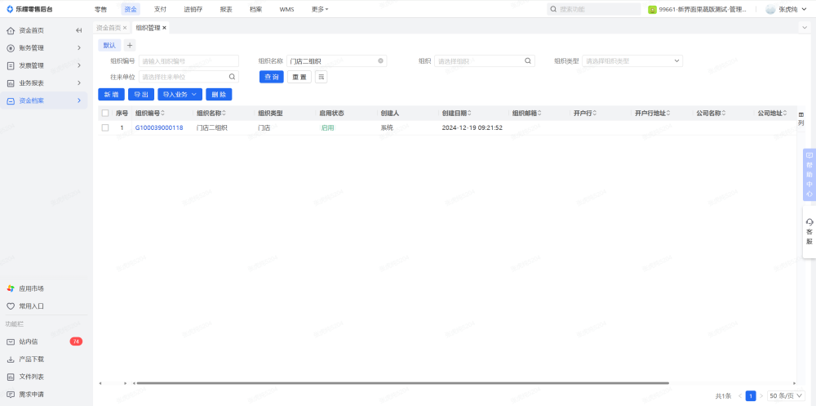
Task: Select all rows with the header checkbox
Action: click(105, 113)
